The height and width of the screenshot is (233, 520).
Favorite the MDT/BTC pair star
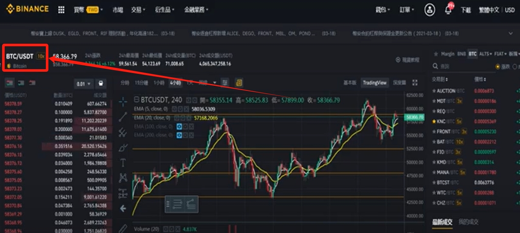[434, 101]
